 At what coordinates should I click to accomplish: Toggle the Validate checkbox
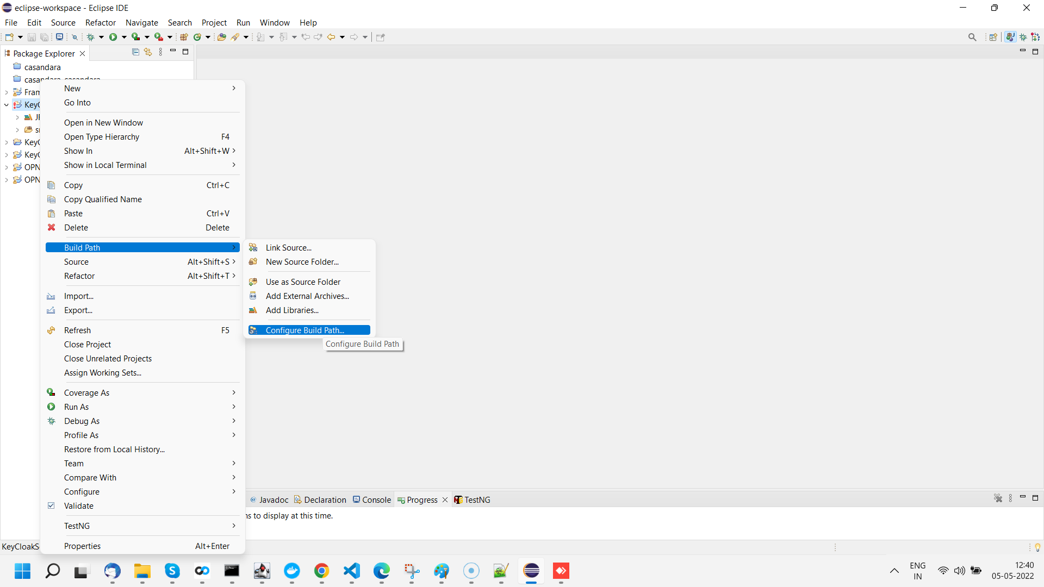51,505
